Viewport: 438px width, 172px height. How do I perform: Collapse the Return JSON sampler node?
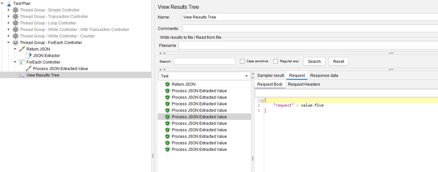click(15, 49)
